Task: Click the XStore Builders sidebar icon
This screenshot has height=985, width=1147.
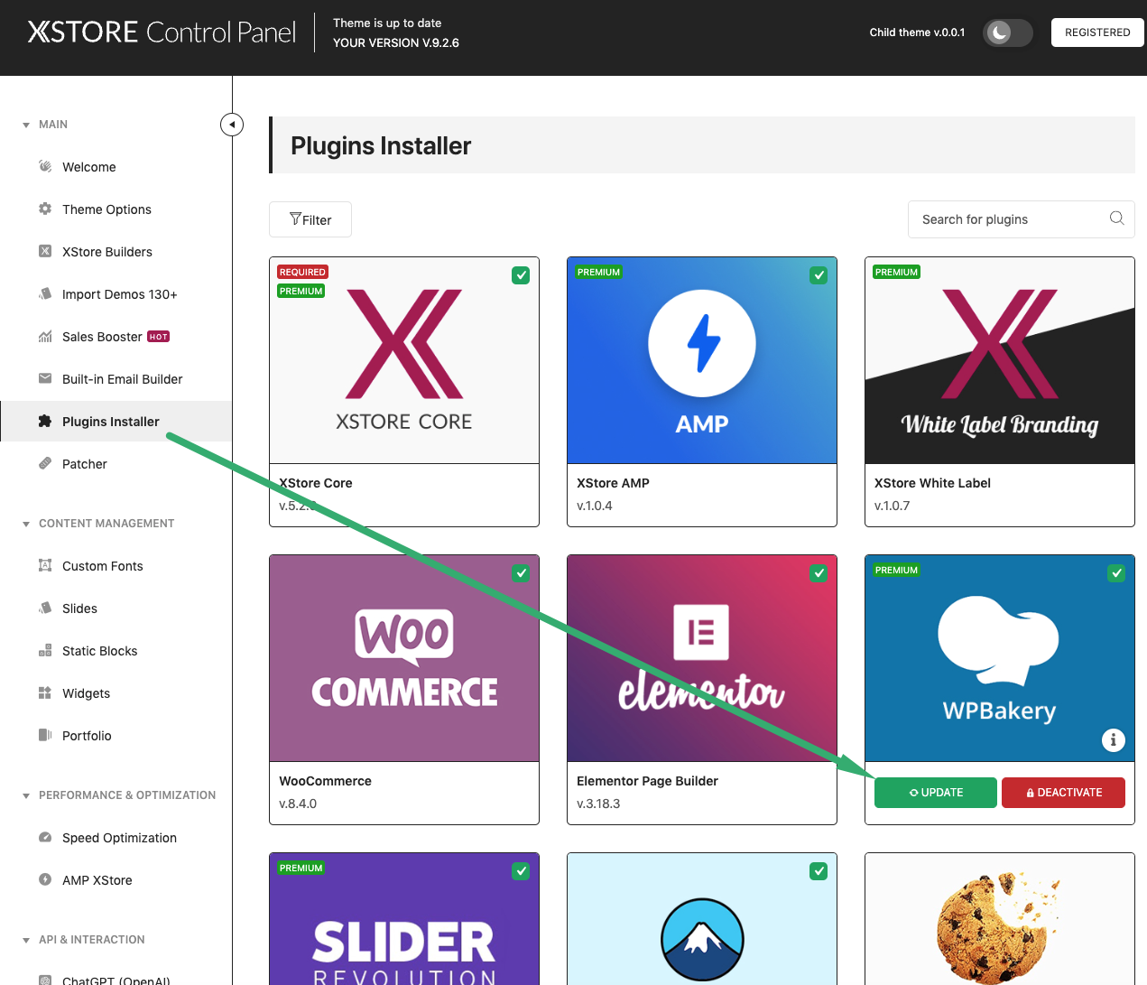Action: [45, 251]
